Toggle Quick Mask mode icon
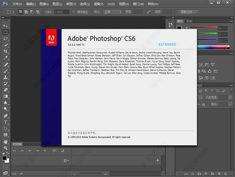235x177 pixels. click(x=5, y=166)
